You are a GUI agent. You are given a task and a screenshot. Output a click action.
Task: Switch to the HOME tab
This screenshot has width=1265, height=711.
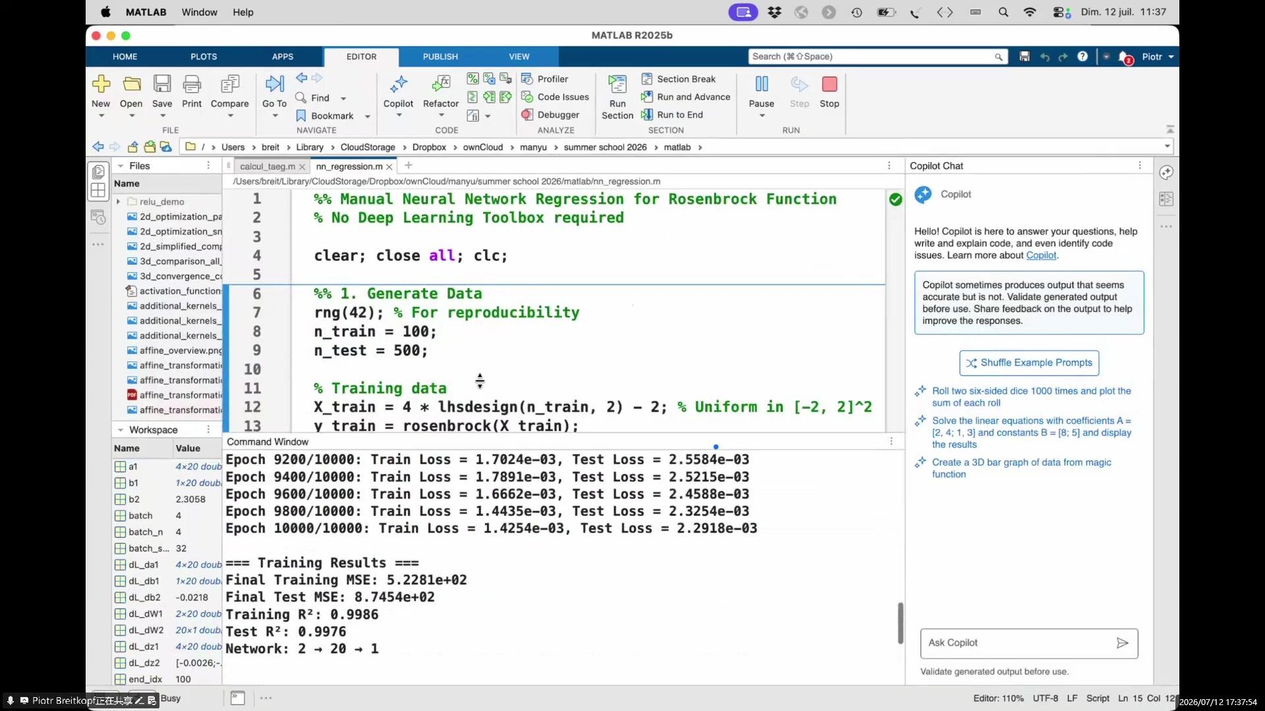(125, 57)
